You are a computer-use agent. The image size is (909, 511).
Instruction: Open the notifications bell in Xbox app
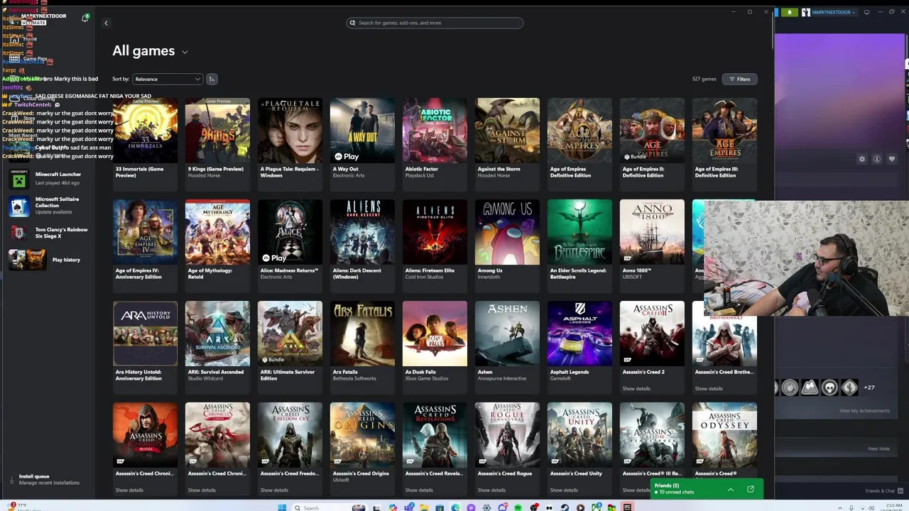click(85, 18)
